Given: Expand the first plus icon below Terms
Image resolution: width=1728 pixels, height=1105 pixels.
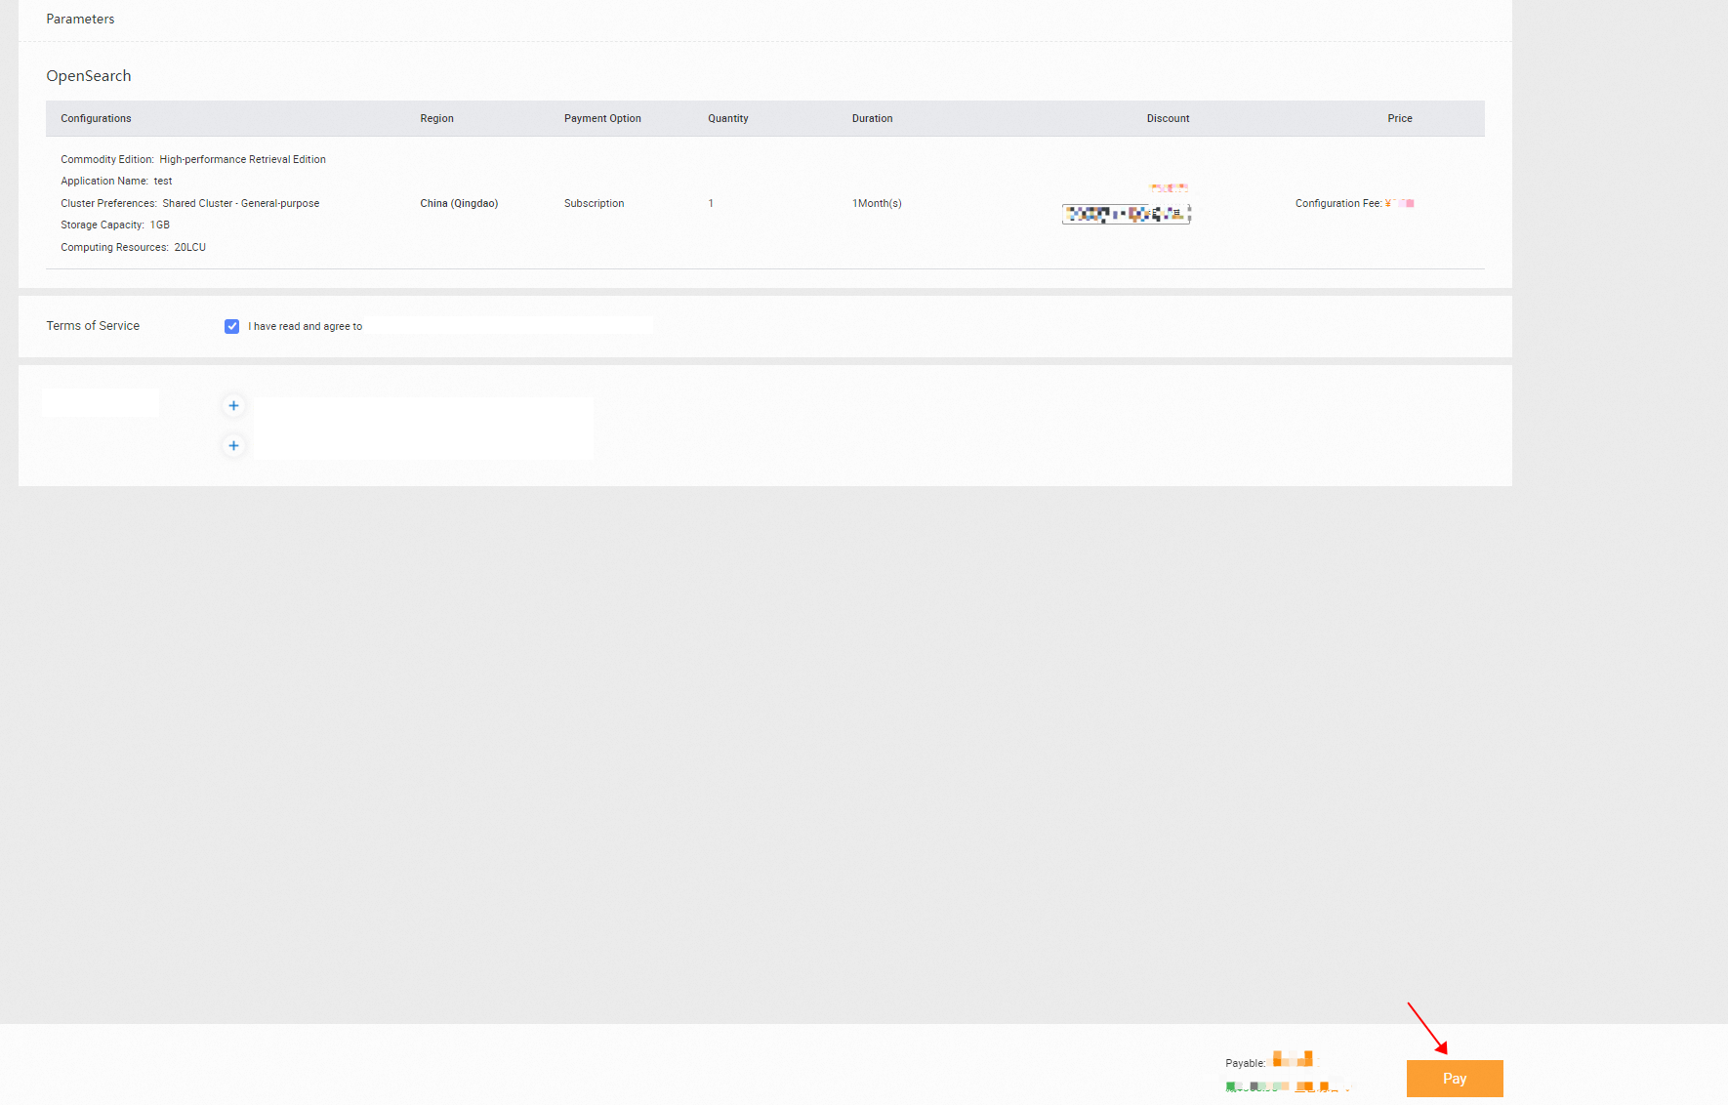Looking at the screenshot, I should point(233,405).
